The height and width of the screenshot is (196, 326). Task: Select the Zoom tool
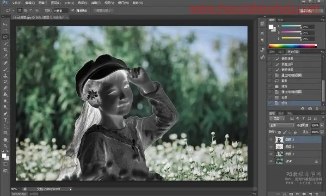pos(5,146)
